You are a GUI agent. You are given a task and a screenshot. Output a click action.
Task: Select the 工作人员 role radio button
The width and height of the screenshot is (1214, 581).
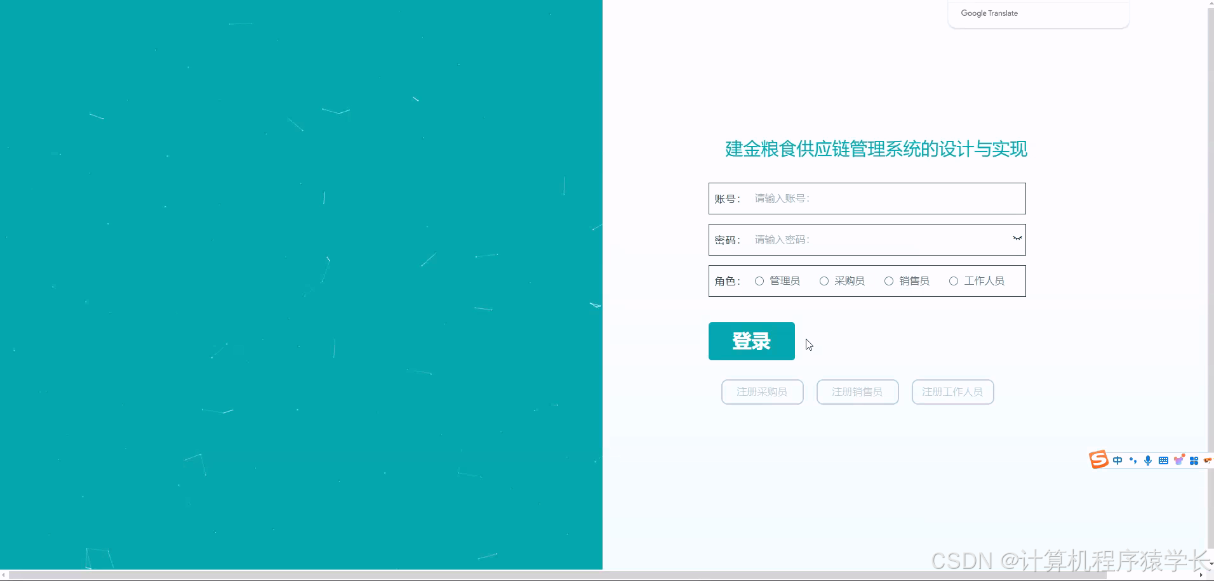[954, 280]
